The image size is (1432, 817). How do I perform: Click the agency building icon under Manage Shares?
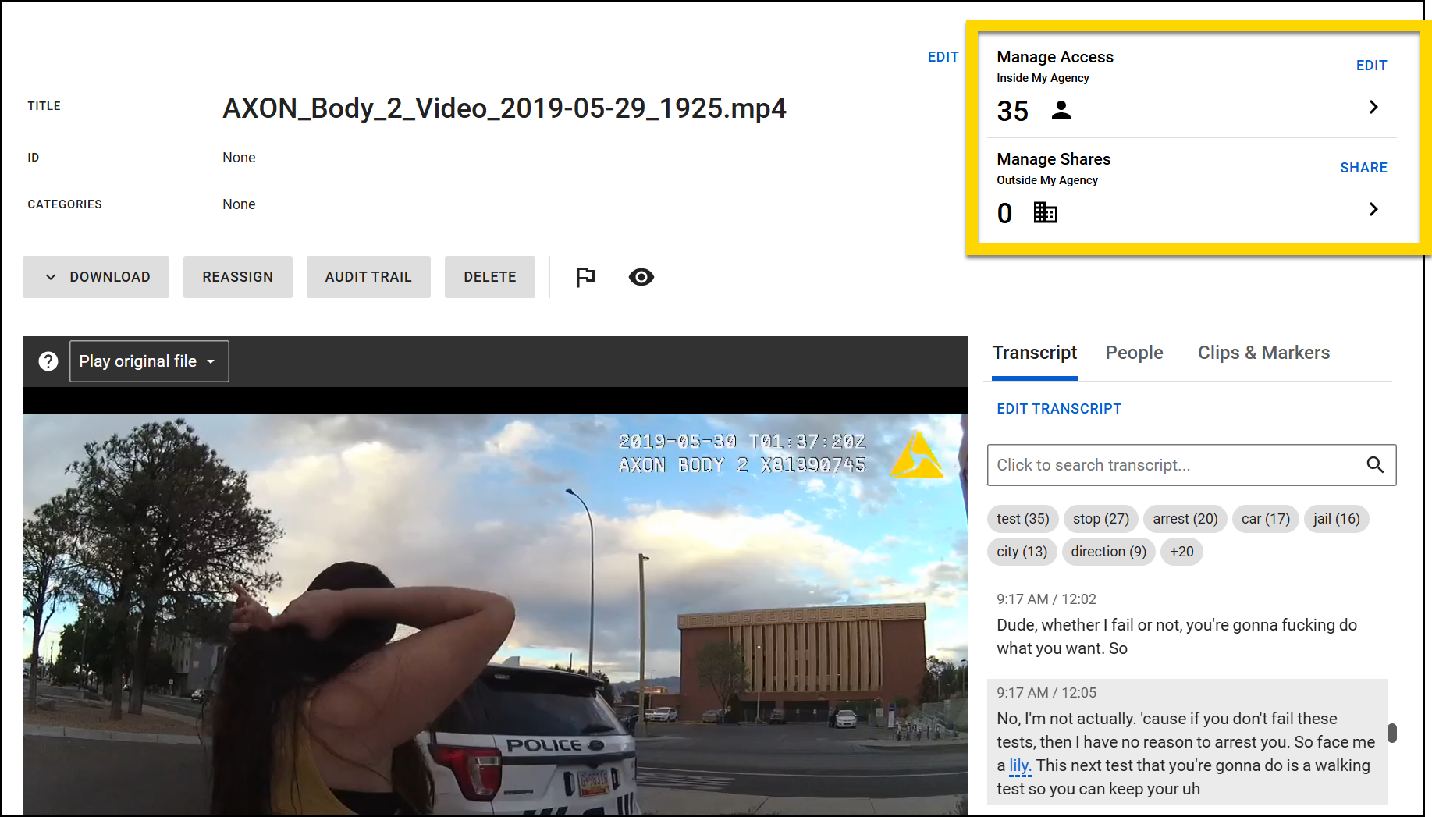1045,211
